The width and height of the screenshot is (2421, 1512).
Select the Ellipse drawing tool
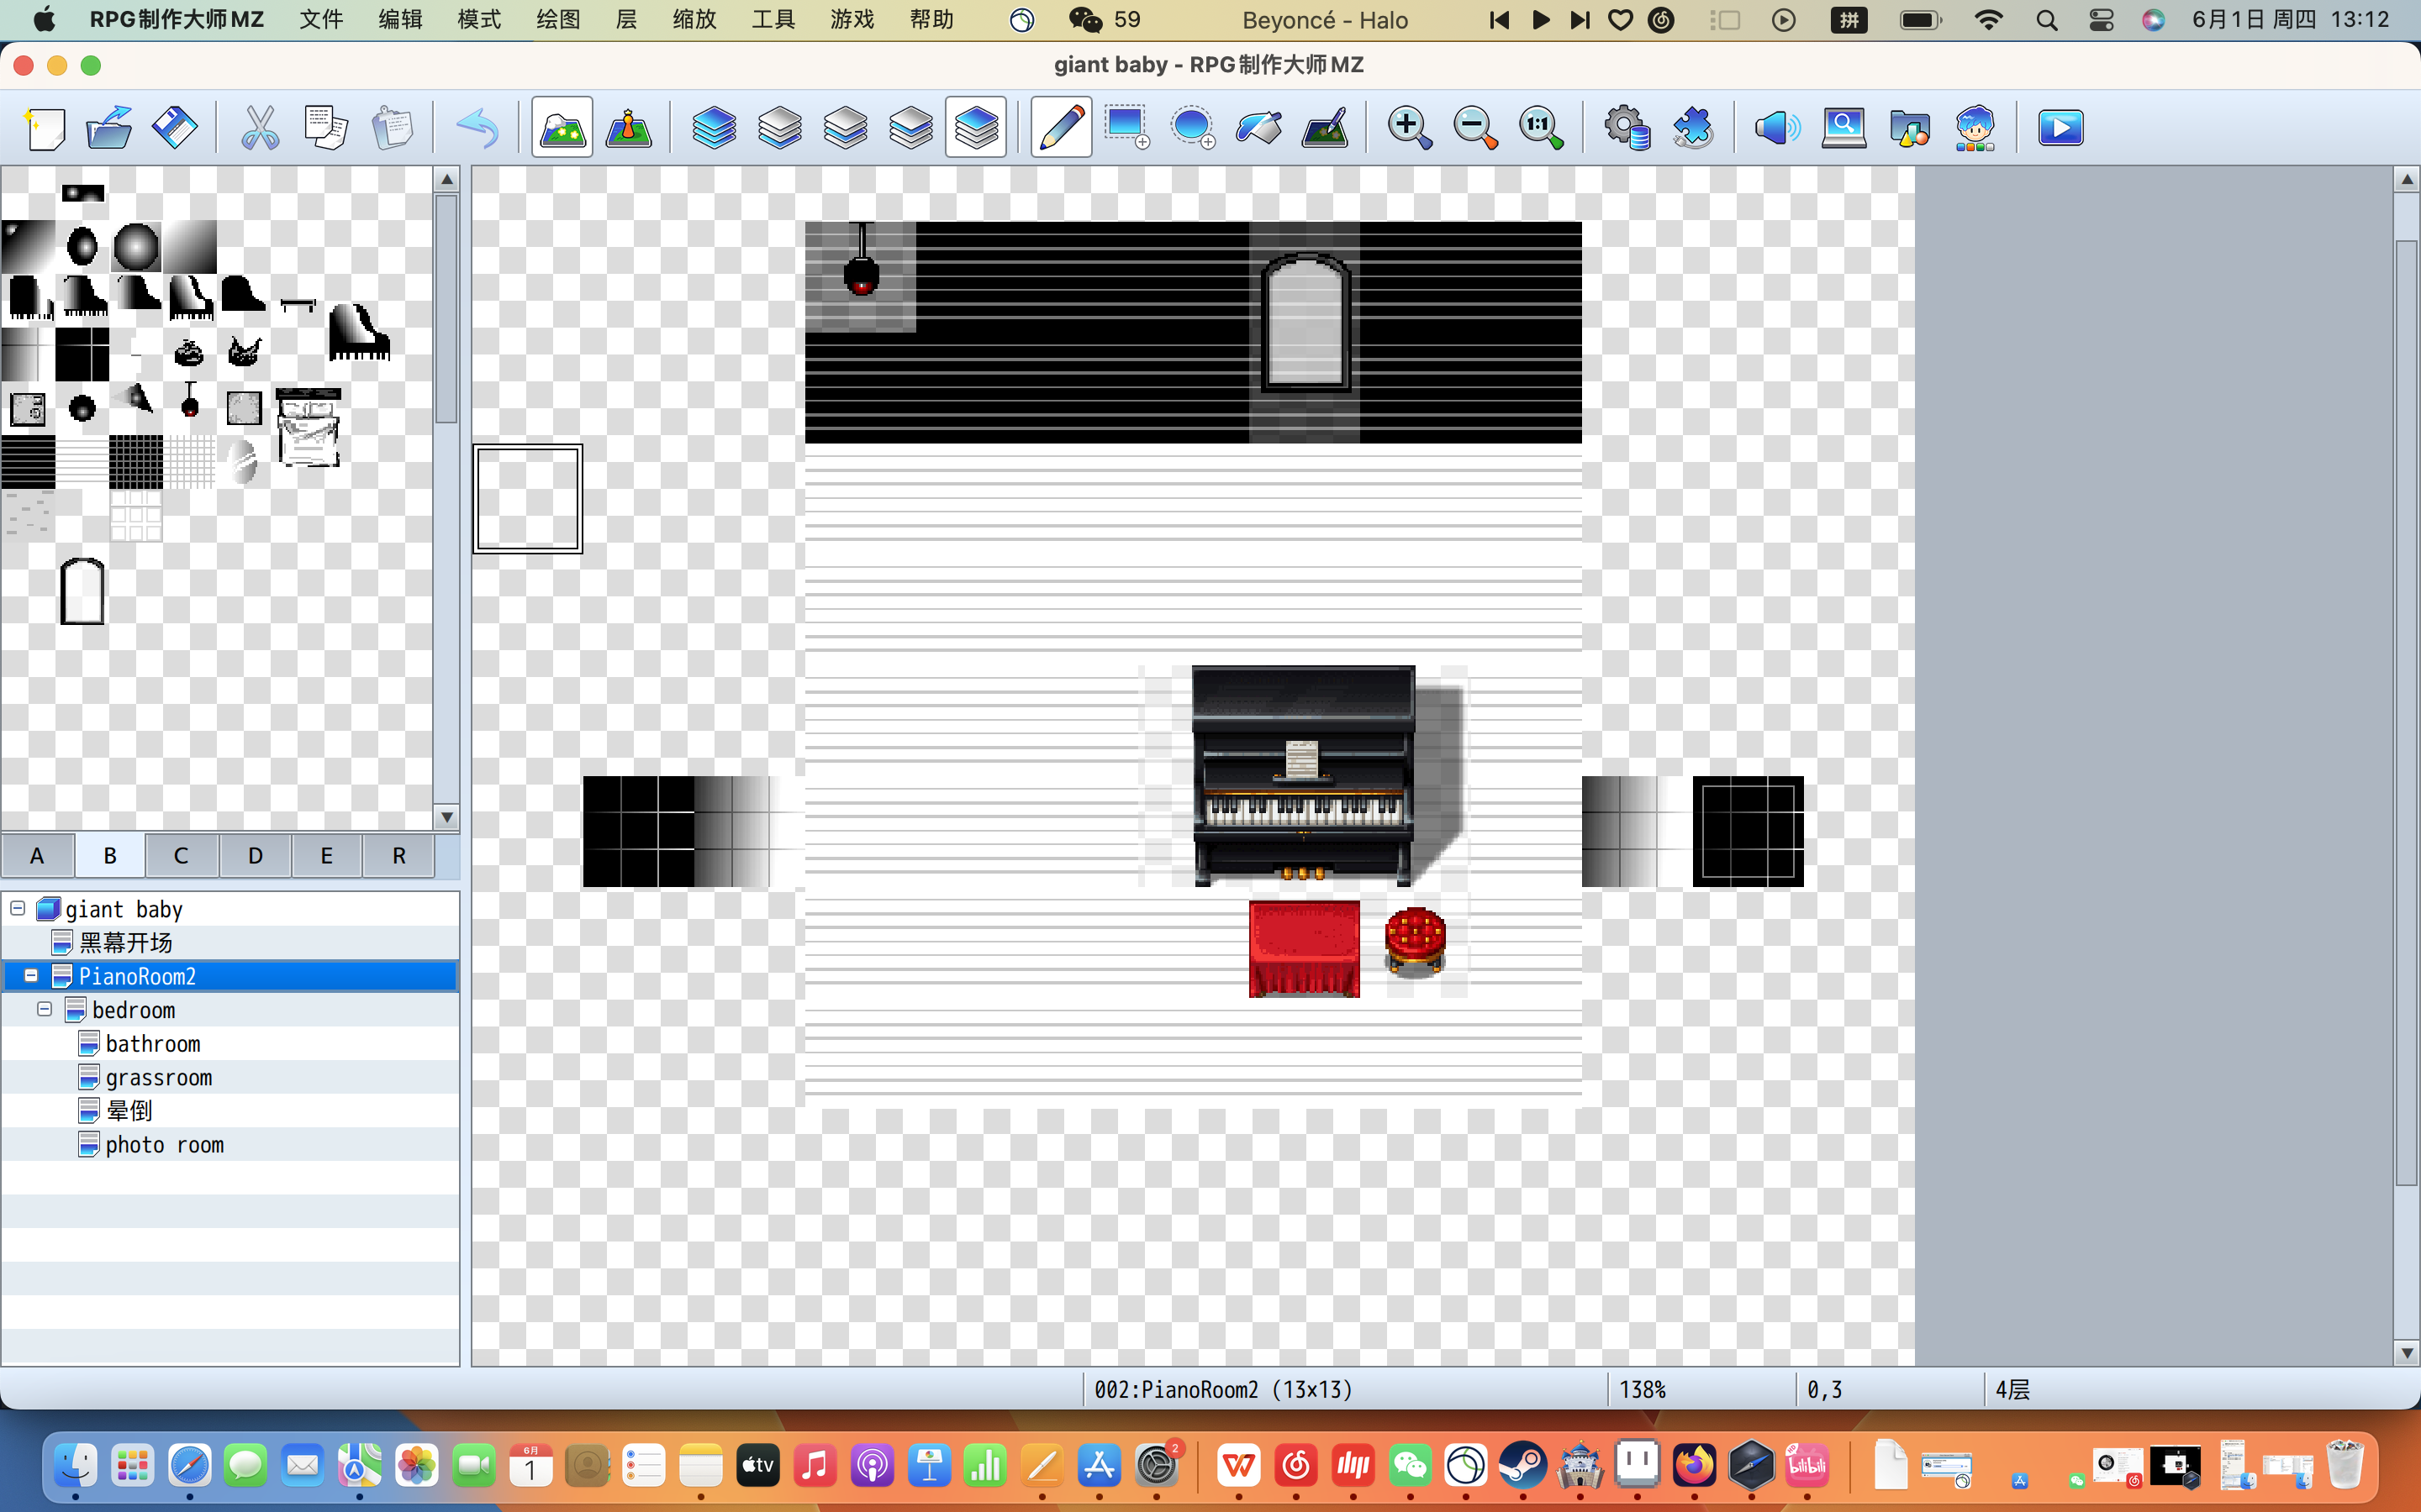[1193, 128]
